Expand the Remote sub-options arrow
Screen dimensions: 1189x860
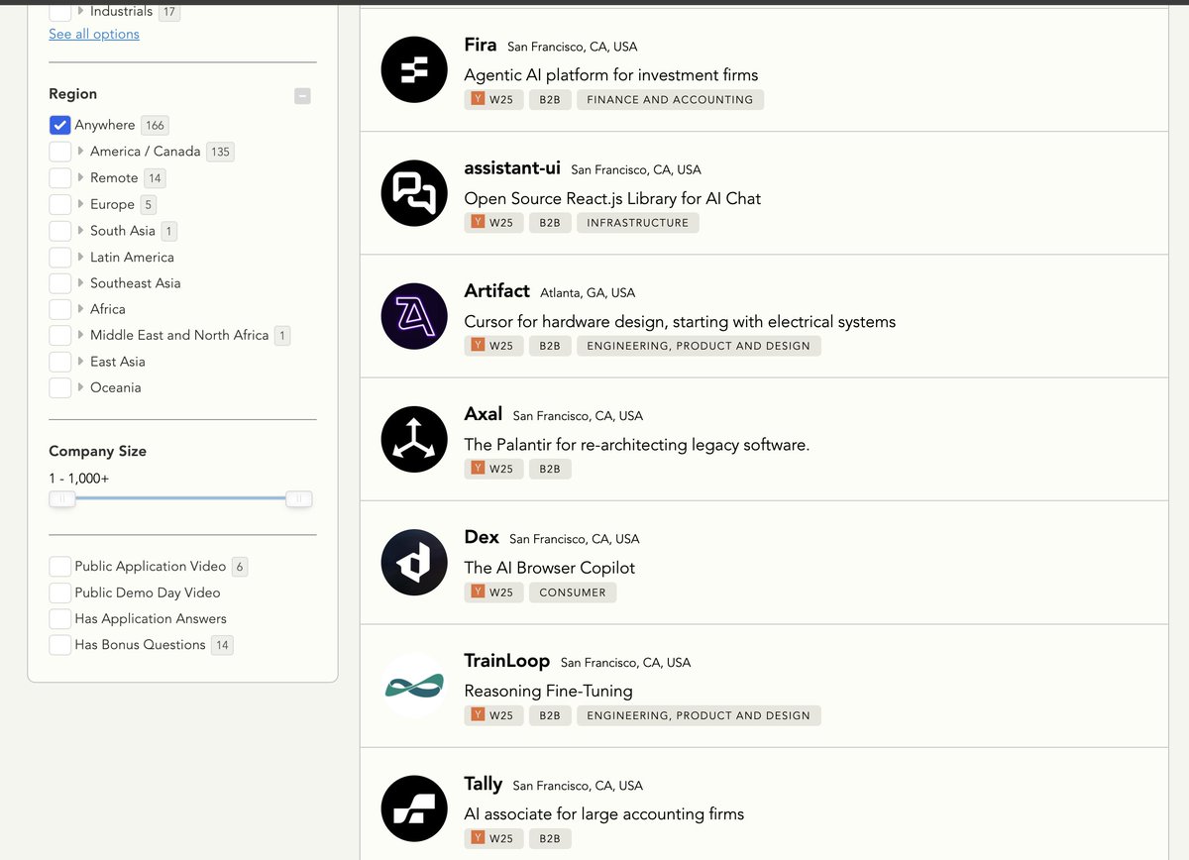pos(81,177)
